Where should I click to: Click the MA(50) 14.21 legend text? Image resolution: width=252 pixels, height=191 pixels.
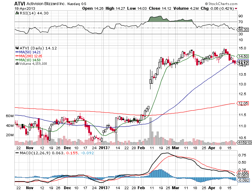coord(30,52)
